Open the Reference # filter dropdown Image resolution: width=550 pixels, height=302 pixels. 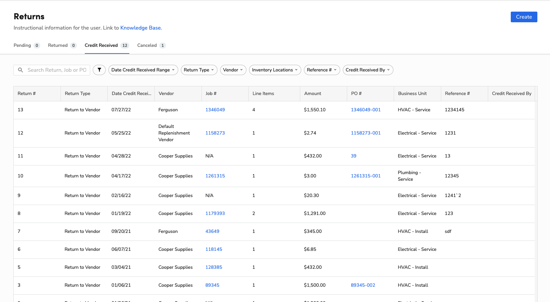coord(322,70)
